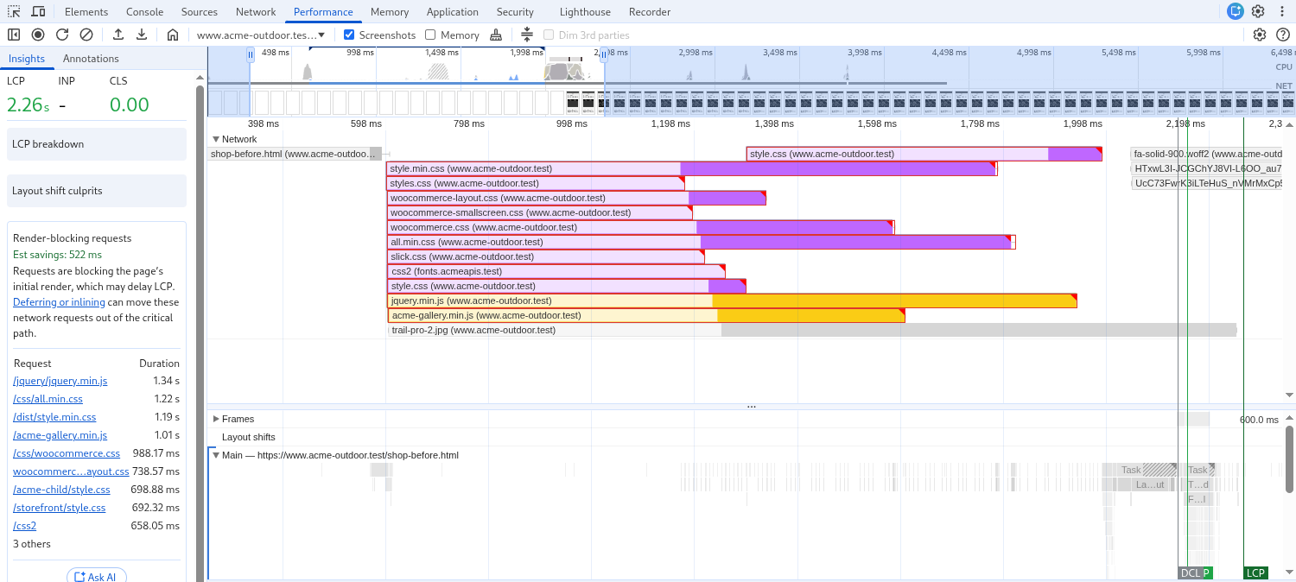Click the collect garbage broom icon
This screenshot has width=1296, height=582.
tap(496, 35)
